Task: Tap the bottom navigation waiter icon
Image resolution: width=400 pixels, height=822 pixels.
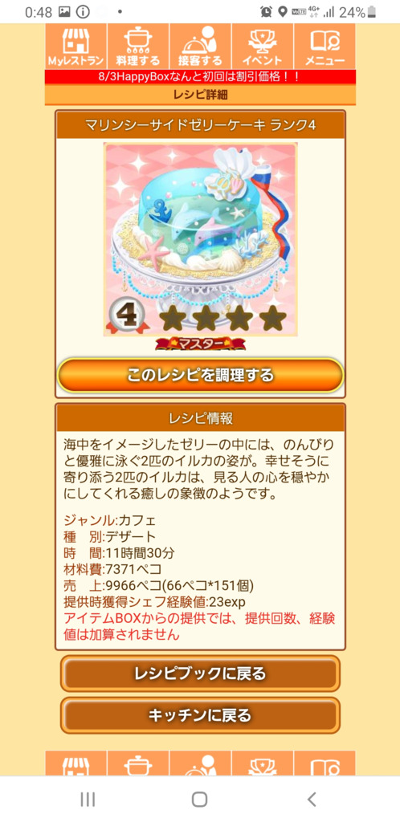Action: pyautogui.click(x=200, y=763)
